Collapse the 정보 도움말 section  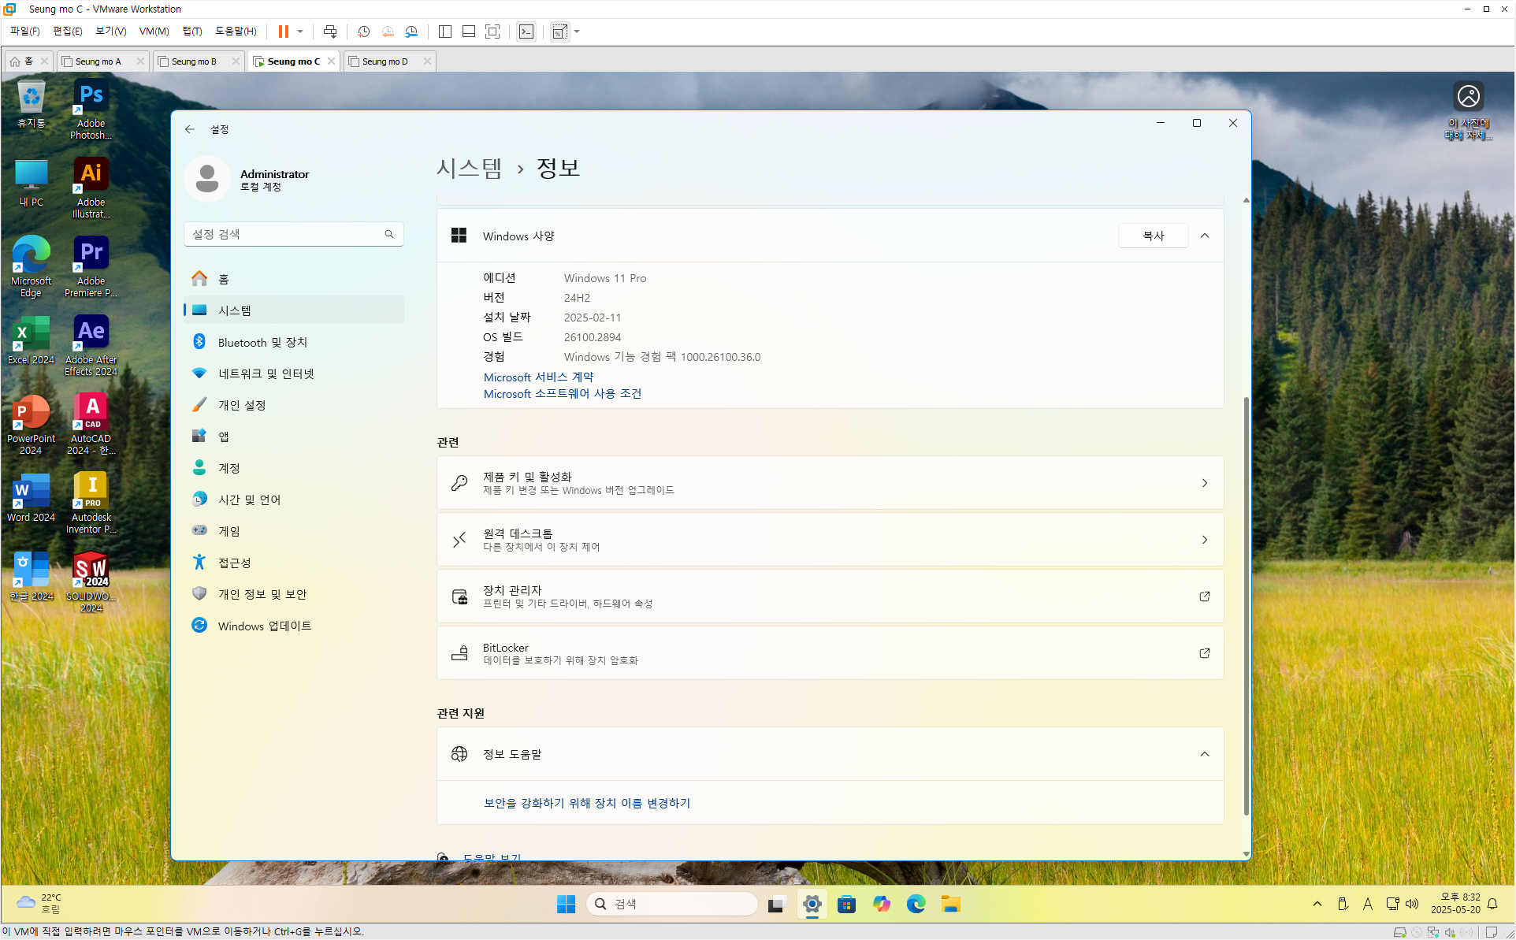point(1204,754)
